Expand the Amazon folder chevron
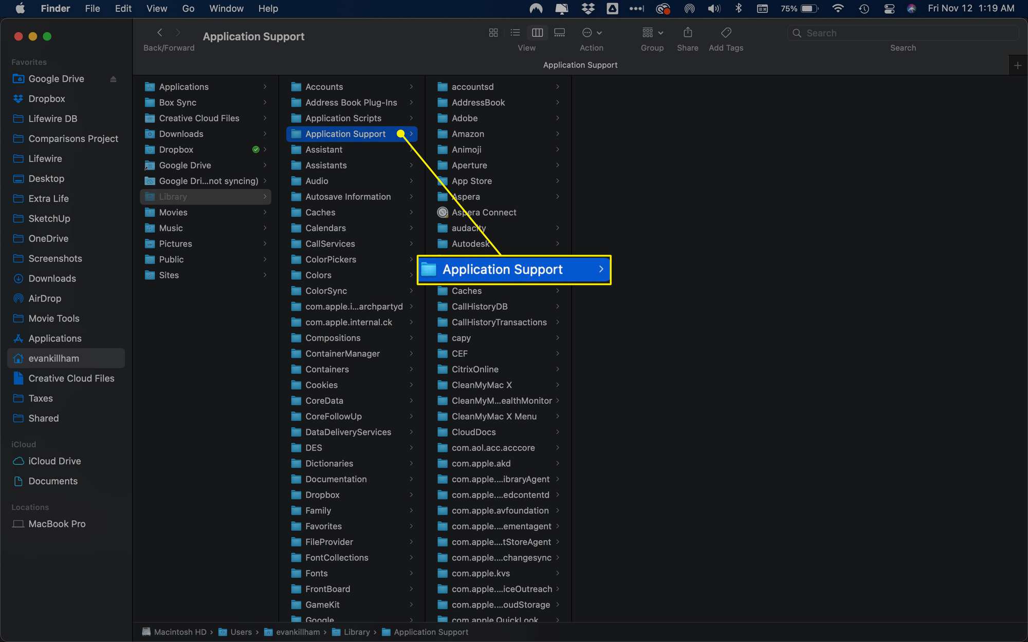 (557, 134)
